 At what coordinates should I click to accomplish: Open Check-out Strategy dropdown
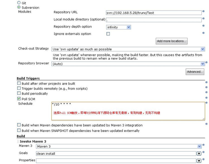click(x=128, y=49)
